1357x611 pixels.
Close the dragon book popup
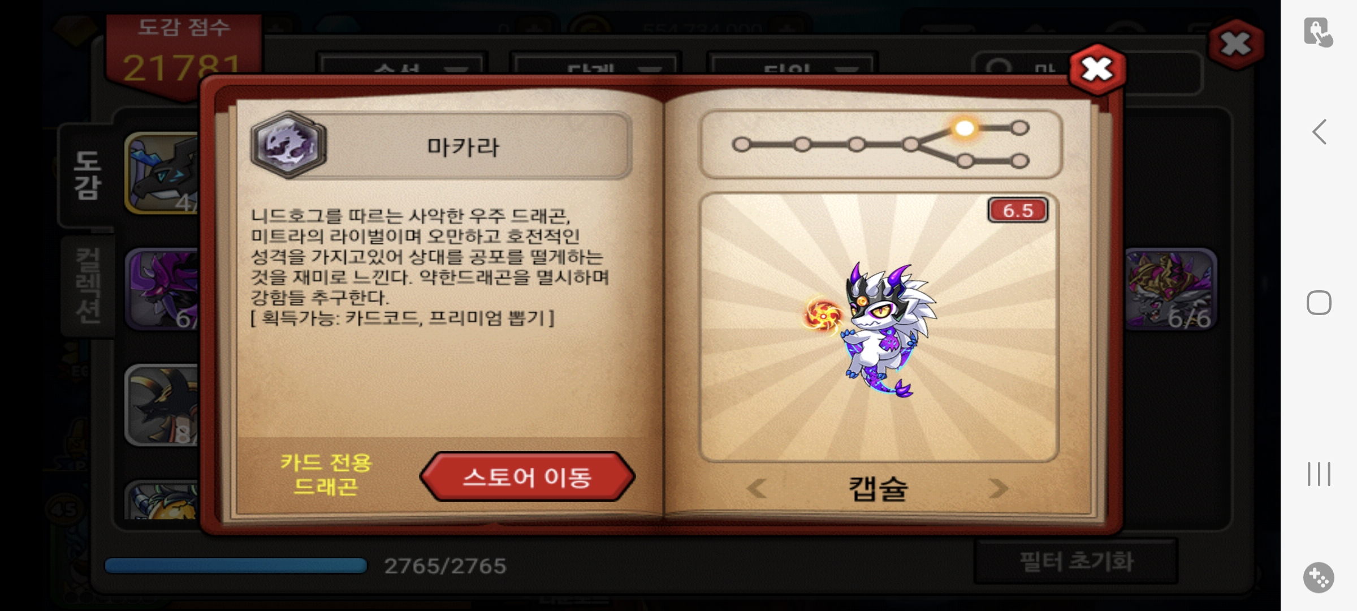pyautogui.click(x=1097, y=70)
